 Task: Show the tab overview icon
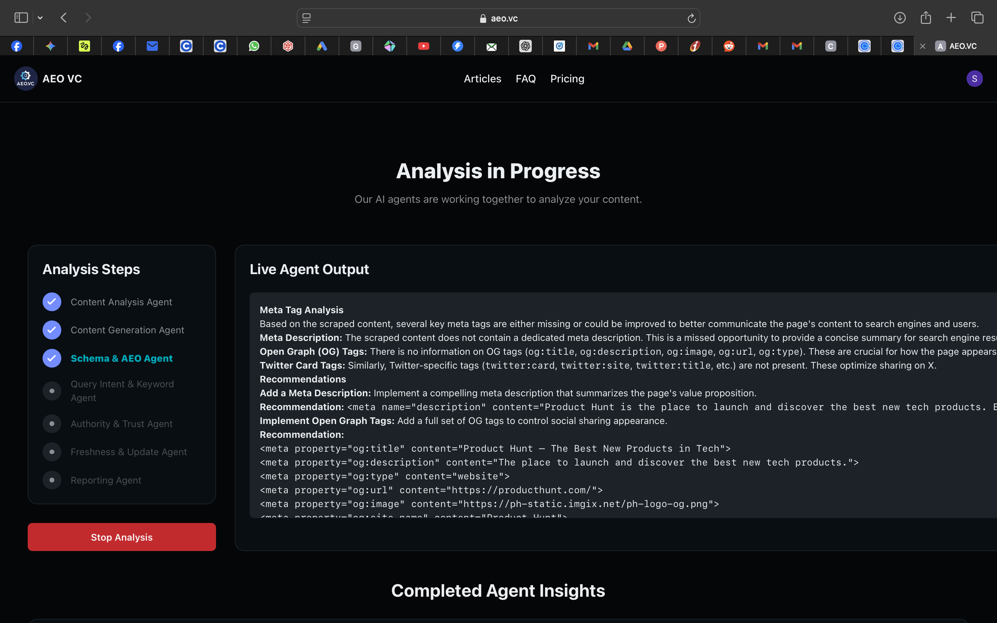pos(977,18)
